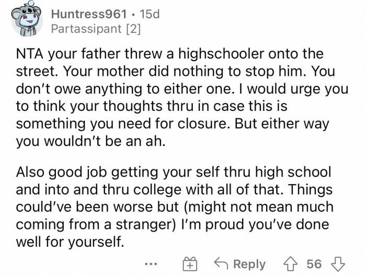The image size is (366, 276).
Task: Select the Partassipant [2] user flair
Action: pos(94,28)
